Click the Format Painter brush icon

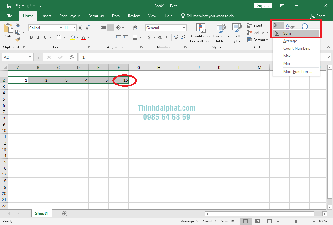click(18, 40)
